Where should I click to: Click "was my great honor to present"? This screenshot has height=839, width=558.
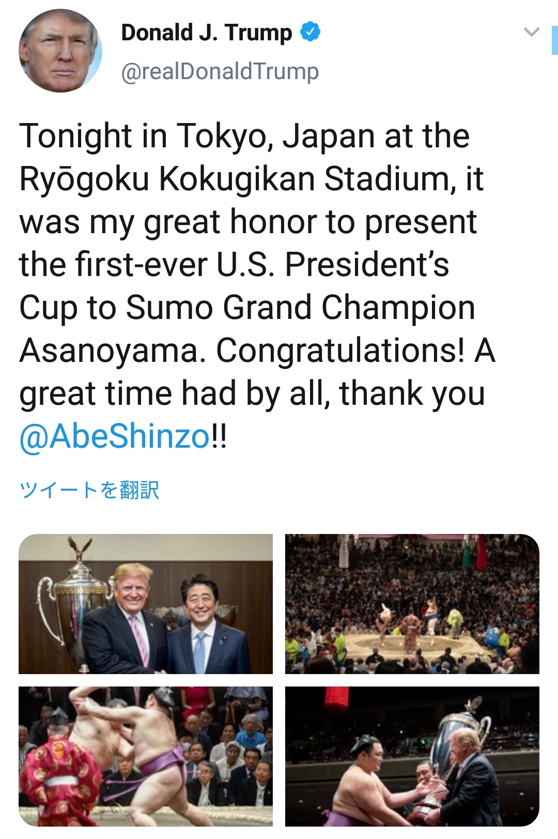click(248, 222)
